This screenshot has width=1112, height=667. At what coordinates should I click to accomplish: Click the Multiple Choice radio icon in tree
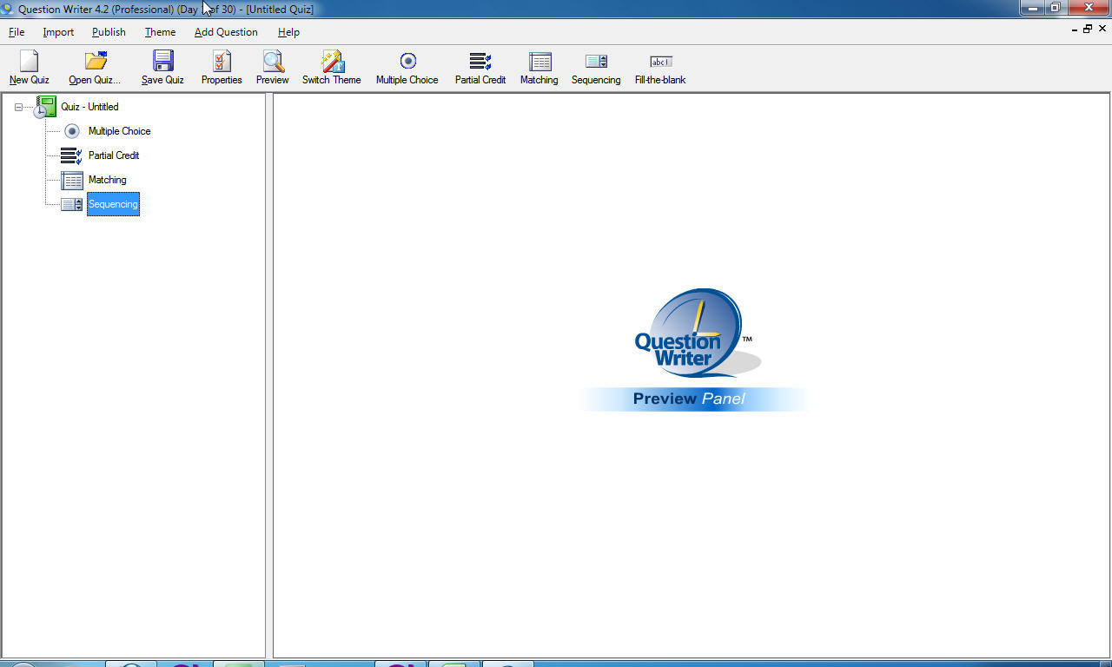point(72,131)
